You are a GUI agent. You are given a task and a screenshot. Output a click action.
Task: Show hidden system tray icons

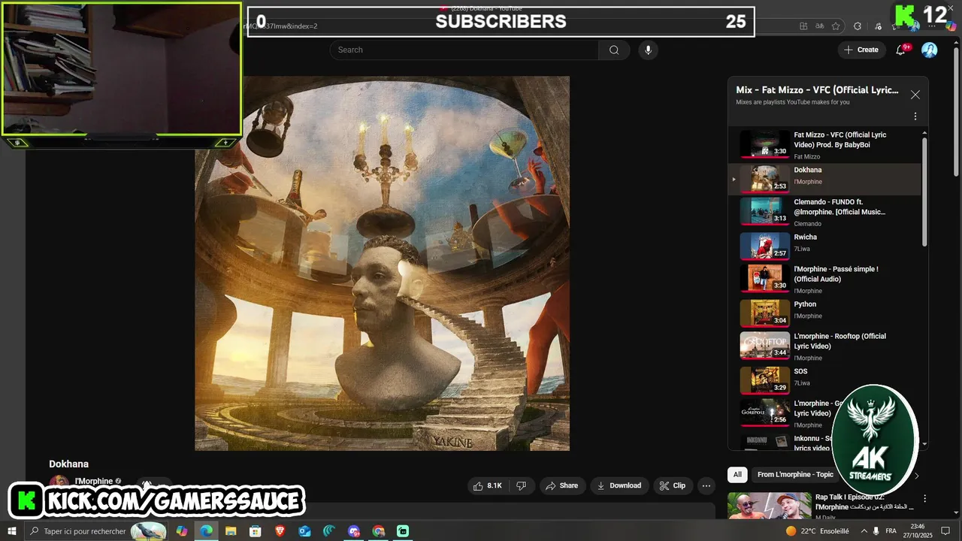point(863,531)
